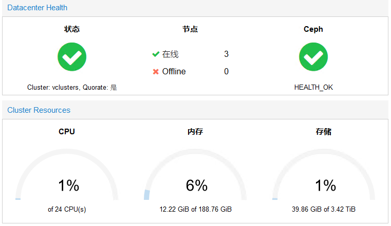Click the green online nodes tick icon
The image size is (391, 226).
click(x=156, y=54)
